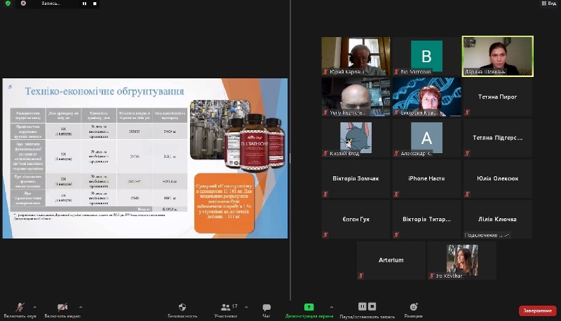561x321 pixels.
Task: Select the Вікторія Титар... participant tile
Action: point(426,220)
